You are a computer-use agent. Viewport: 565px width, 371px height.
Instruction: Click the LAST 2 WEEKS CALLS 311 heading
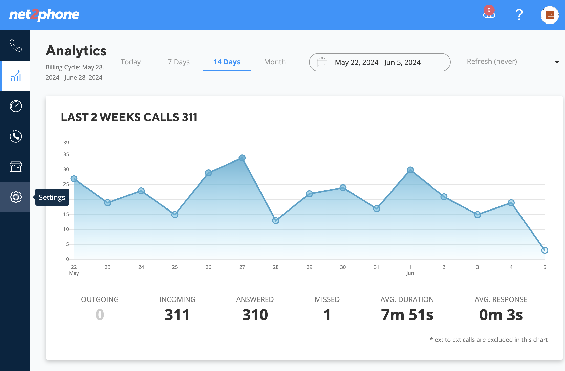click(x=129, y=117)
